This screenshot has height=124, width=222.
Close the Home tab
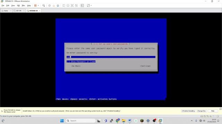[x=11, y=11]
